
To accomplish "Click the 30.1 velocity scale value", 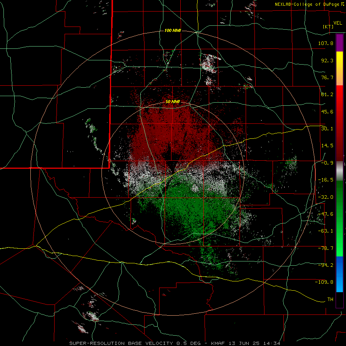I will [327, 128].
